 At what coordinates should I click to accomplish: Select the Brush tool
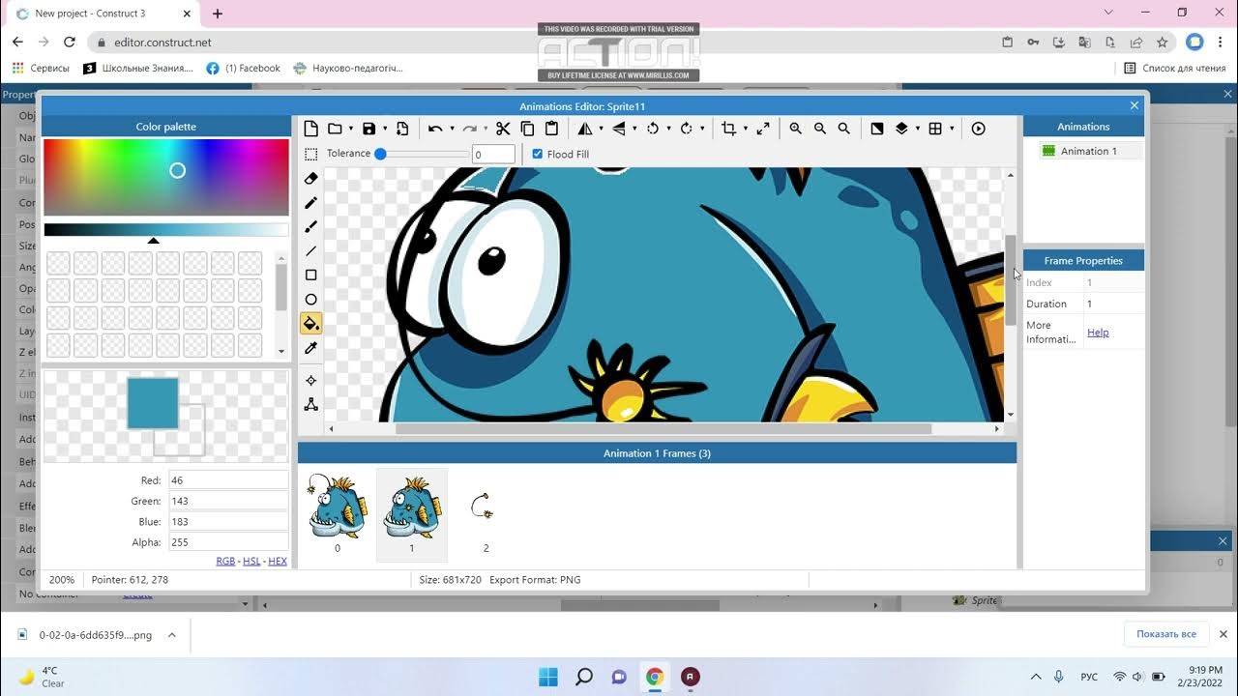311,227
